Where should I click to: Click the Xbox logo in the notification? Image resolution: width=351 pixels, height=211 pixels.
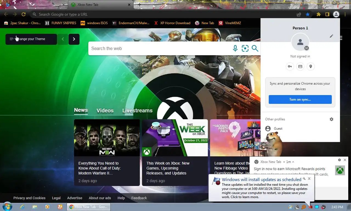click(x=340, y=170)
